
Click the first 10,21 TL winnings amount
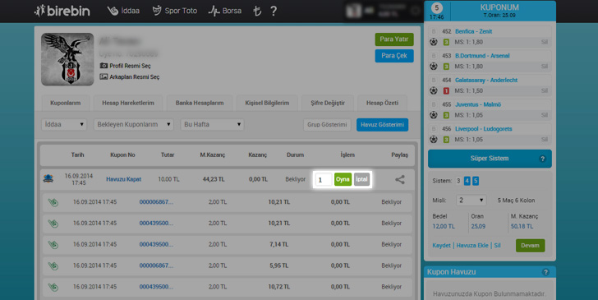[278, 202]
